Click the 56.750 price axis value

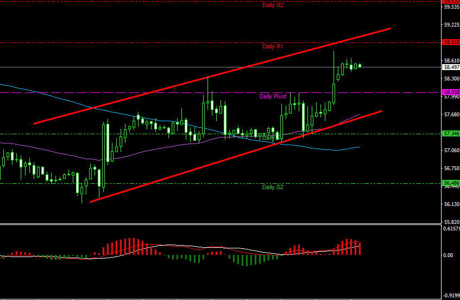point(451,168)
